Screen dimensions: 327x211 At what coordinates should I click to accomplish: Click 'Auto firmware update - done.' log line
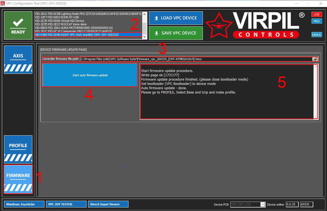tap(164, 88)
